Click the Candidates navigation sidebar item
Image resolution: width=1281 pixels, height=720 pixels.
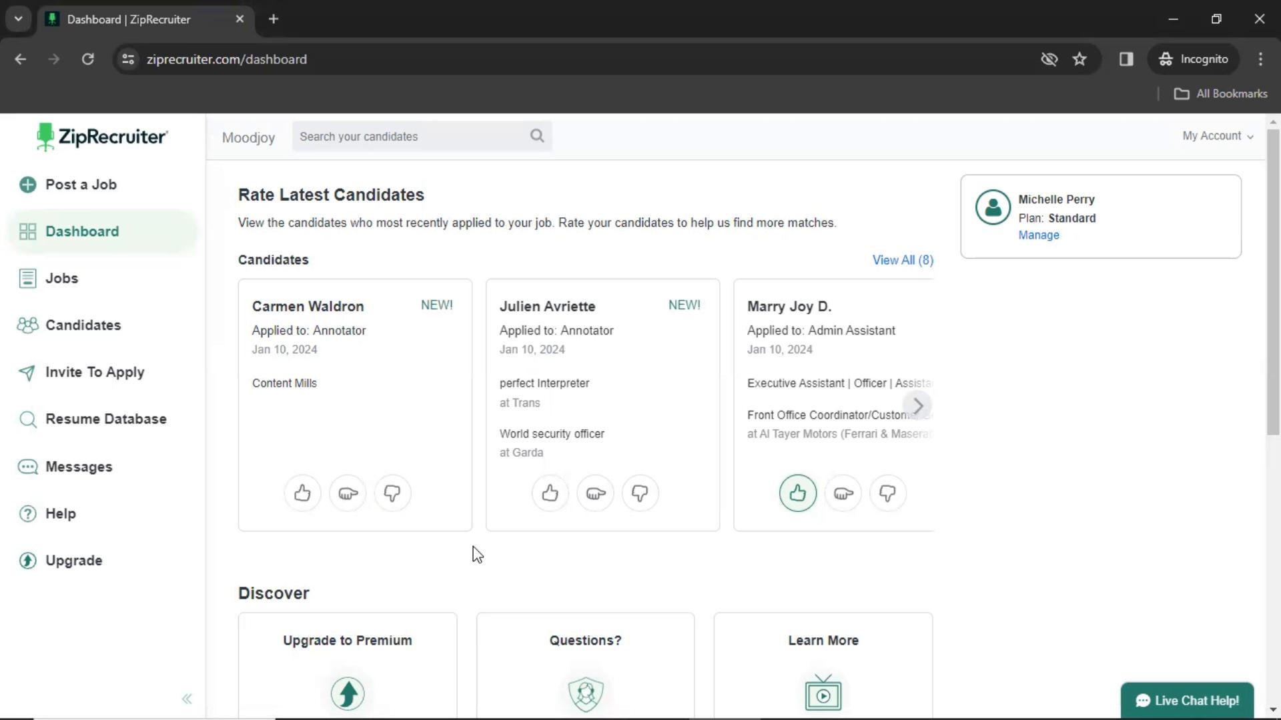[83, 325]
